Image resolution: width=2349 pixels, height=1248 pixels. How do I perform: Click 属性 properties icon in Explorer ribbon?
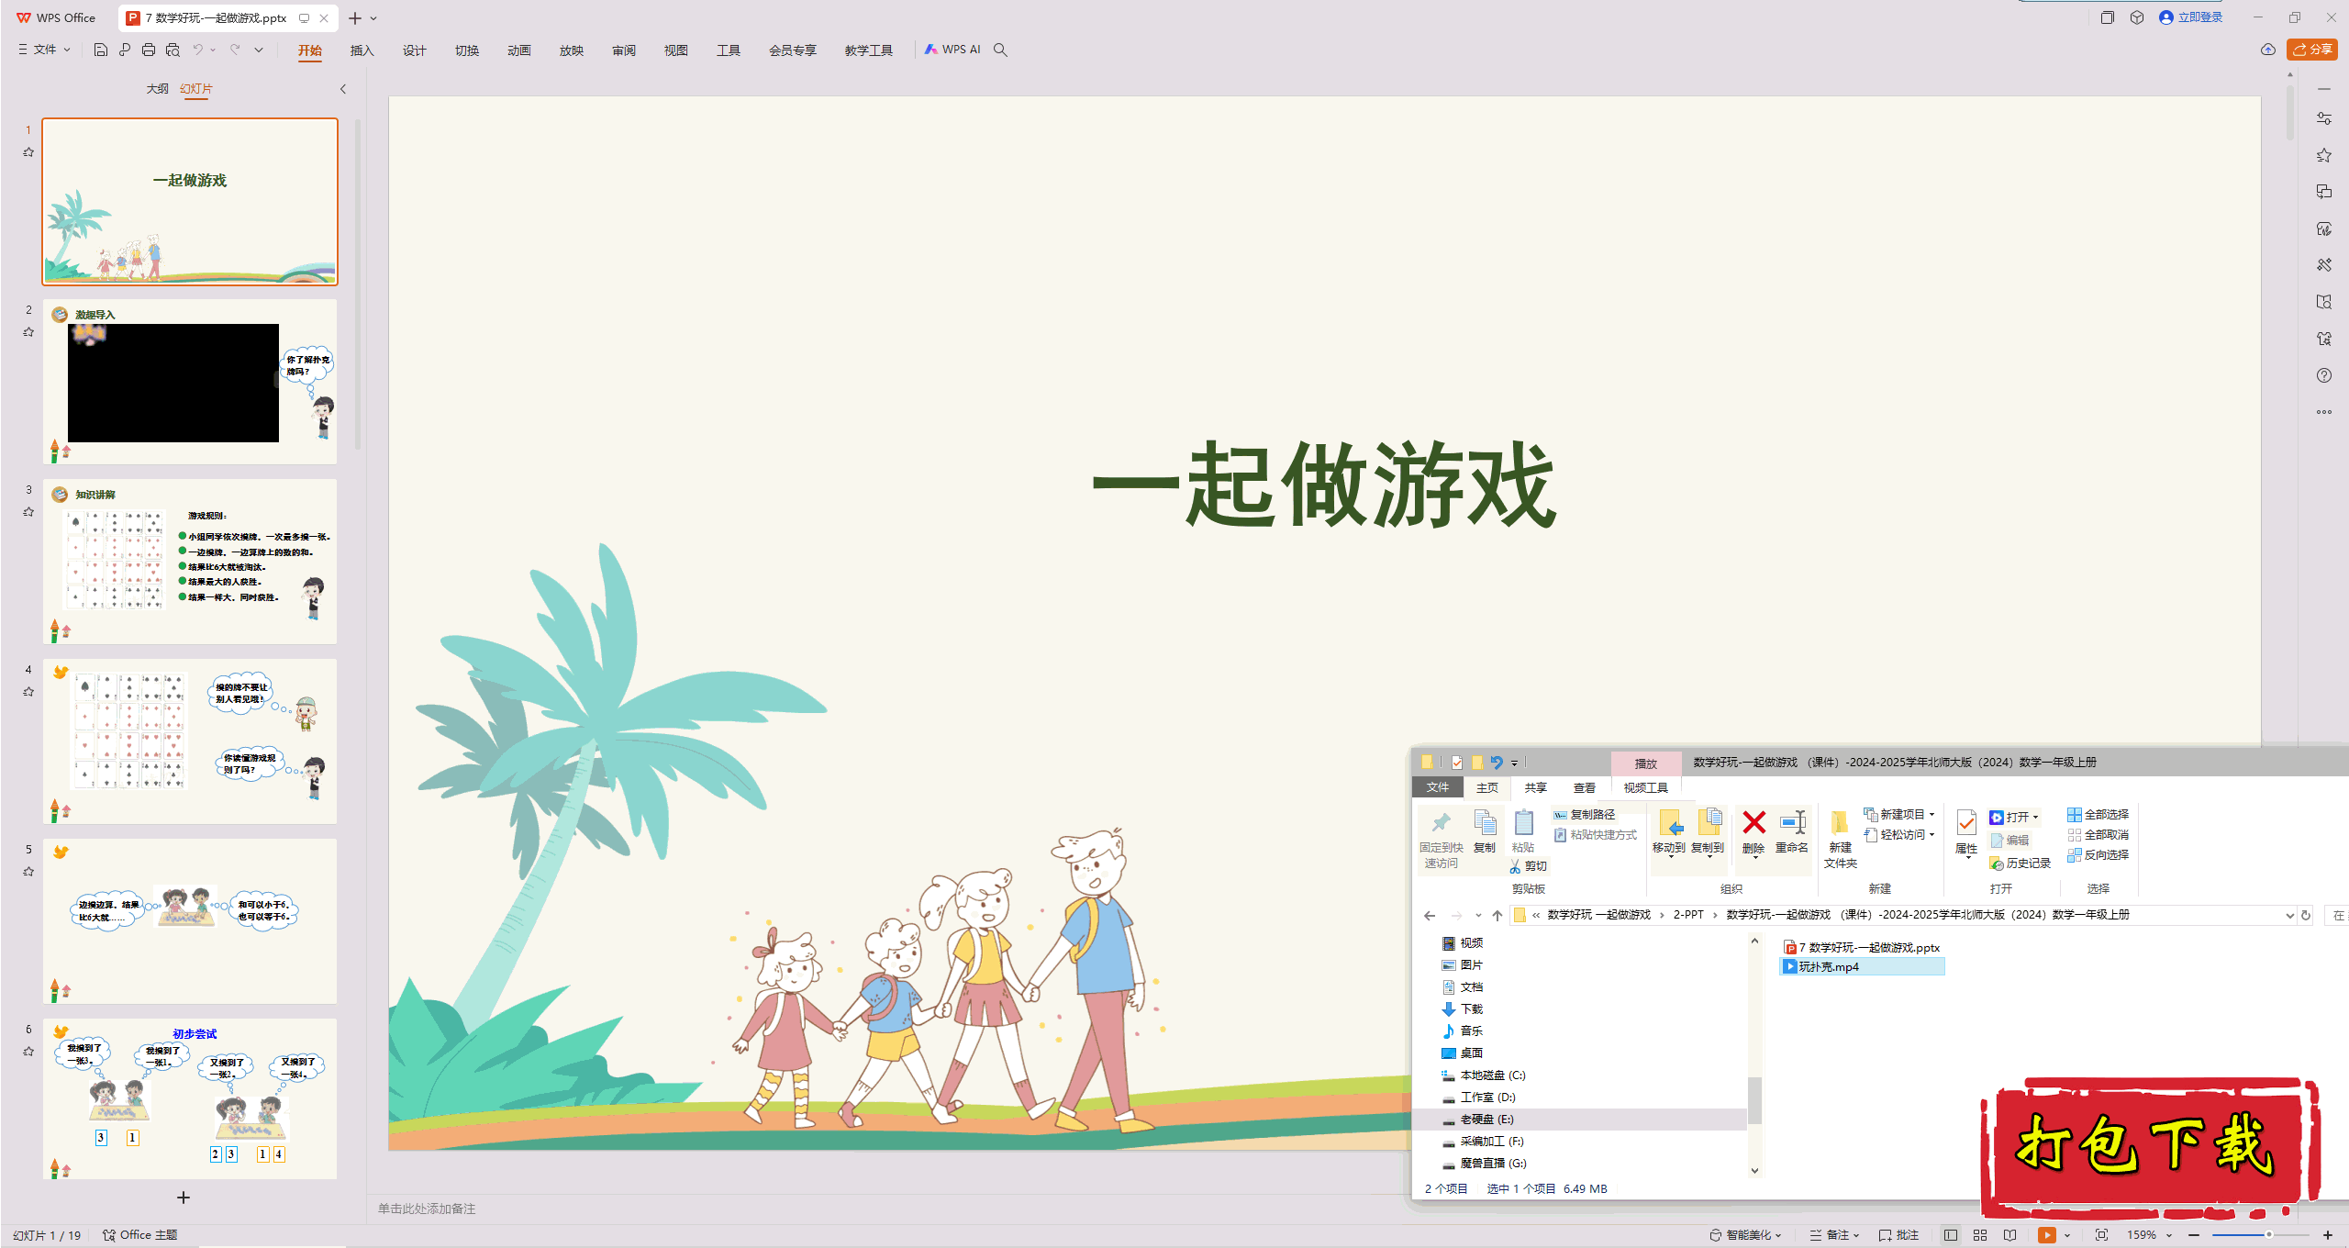(1966, 832)
